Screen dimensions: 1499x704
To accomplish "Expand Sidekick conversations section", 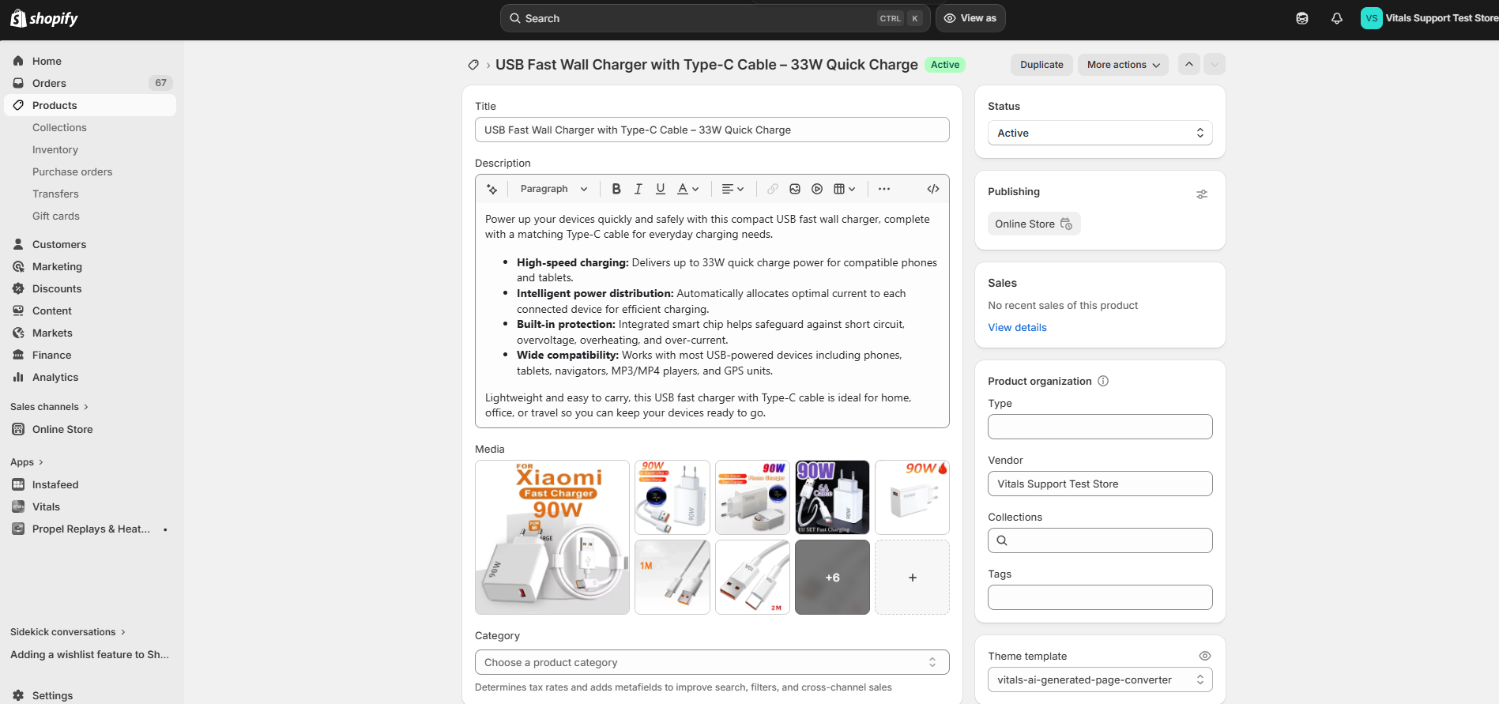I will [x=68, y=632].
